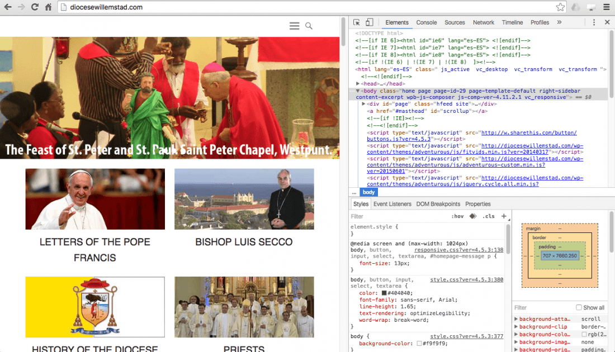Click the #f9f9f9 background color swatch

419,344
